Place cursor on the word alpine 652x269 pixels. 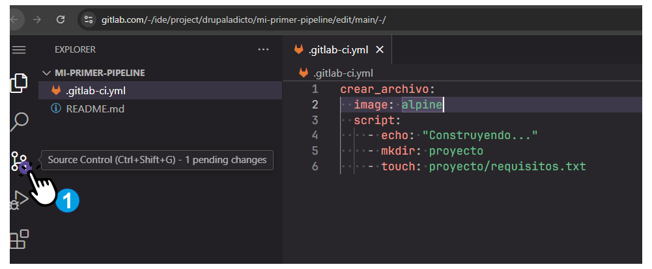[x=421, y=105]
